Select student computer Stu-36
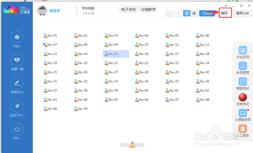The image size is (253, 153). 202,81
